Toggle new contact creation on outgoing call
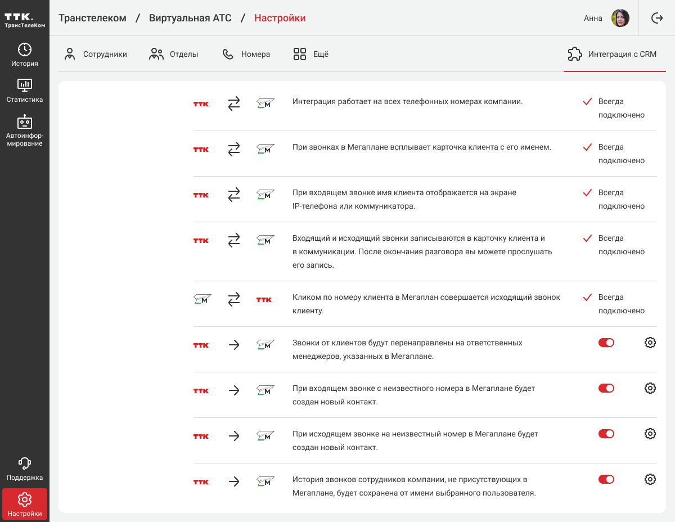The image size is (675, 522). (606, 434)
